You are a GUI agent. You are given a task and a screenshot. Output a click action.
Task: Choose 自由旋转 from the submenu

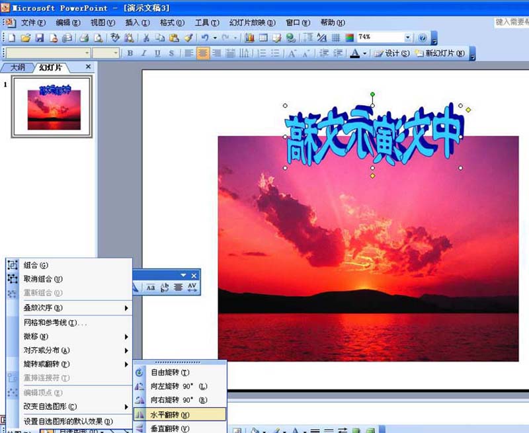[180, 372]
